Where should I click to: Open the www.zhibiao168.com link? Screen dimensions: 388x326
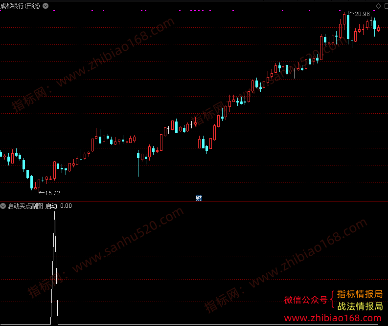pos(333,318)
